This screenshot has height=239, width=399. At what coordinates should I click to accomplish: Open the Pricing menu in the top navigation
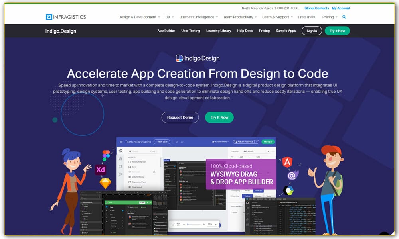(328, 17)
